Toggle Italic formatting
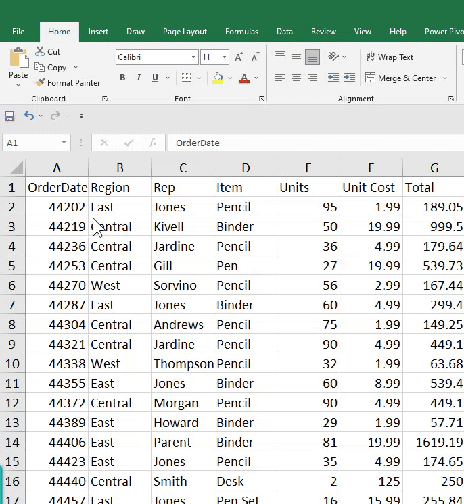 click(x=139, y=78)
